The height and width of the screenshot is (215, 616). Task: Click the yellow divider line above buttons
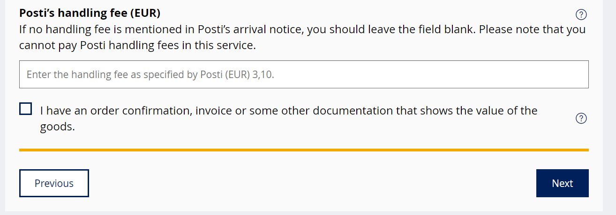(304, 150)
